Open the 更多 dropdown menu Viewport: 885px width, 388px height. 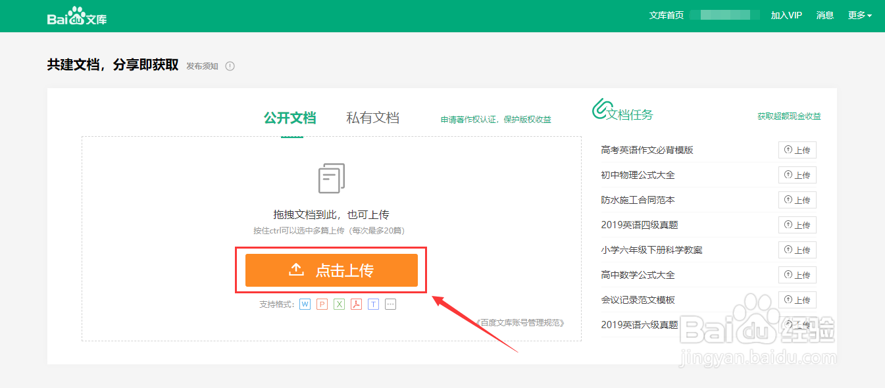859,14
